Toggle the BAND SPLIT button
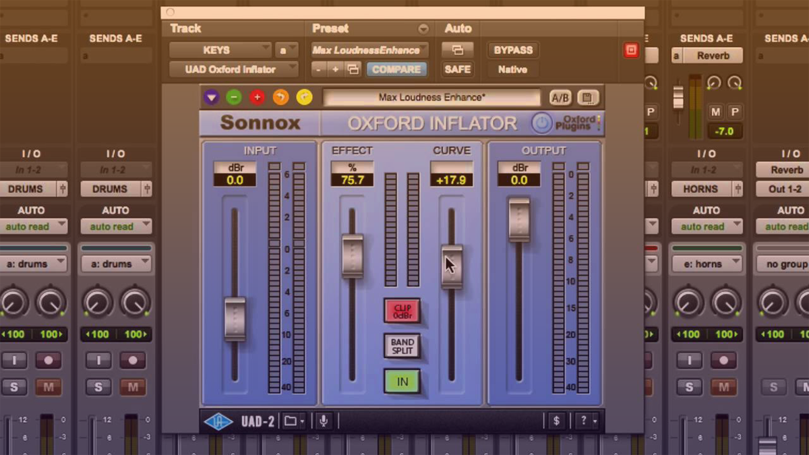 (x=402, y=346)
